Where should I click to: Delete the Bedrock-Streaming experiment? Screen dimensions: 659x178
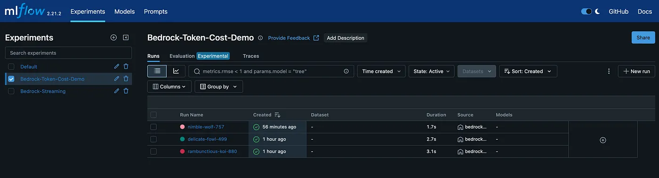[x=126, y=91]
